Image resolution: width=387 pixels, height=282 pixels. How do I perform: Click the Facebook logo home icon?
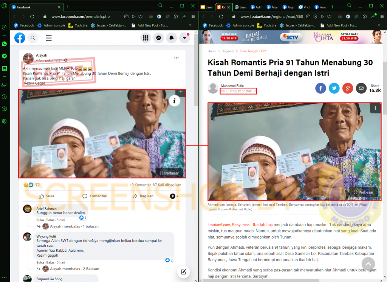[20, 38]
